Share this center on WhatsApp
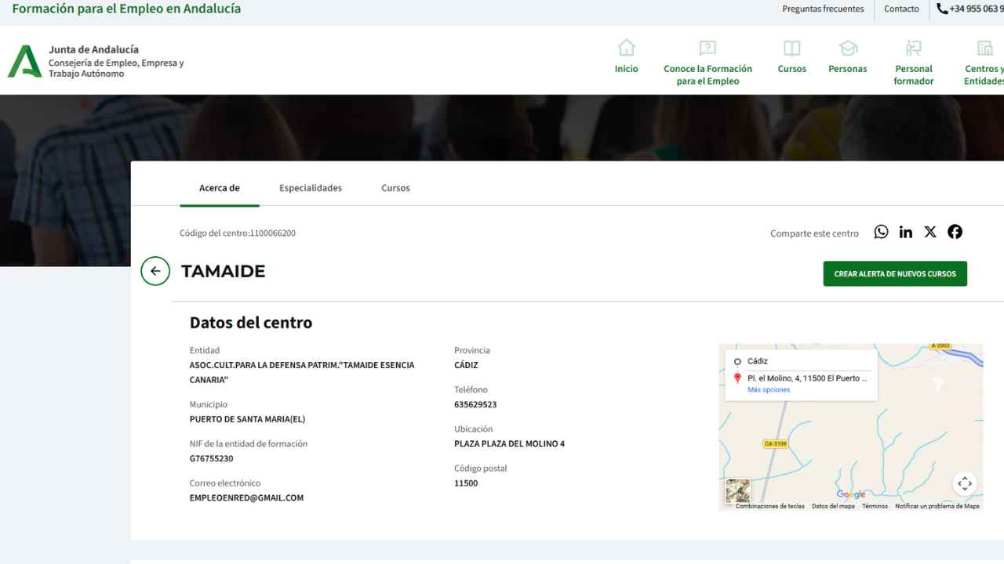This screenshot has height=564, width=1004. pyautogui.click(x=882, y=232)
